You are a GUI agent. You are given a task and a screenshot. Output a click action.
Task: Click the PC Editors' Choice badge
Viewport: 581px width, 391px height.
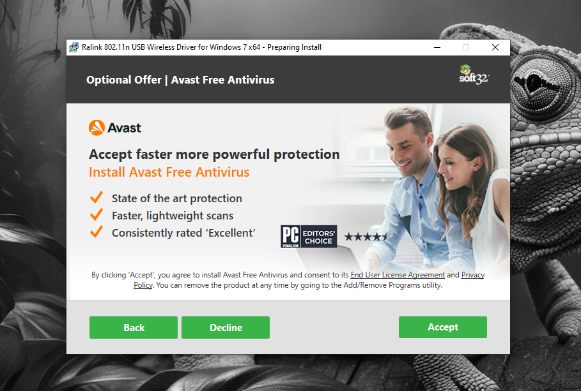click(309, 237)
